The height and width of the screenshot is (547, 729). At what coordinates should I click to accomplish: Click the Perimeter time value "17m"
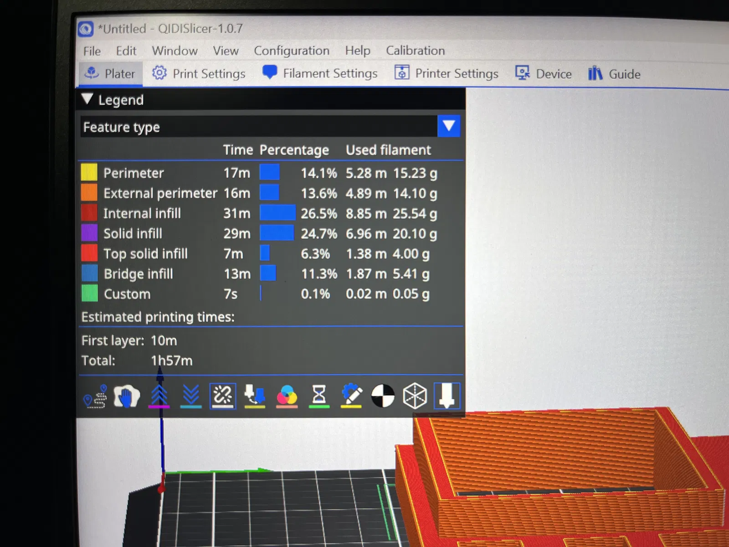point(237,173)
